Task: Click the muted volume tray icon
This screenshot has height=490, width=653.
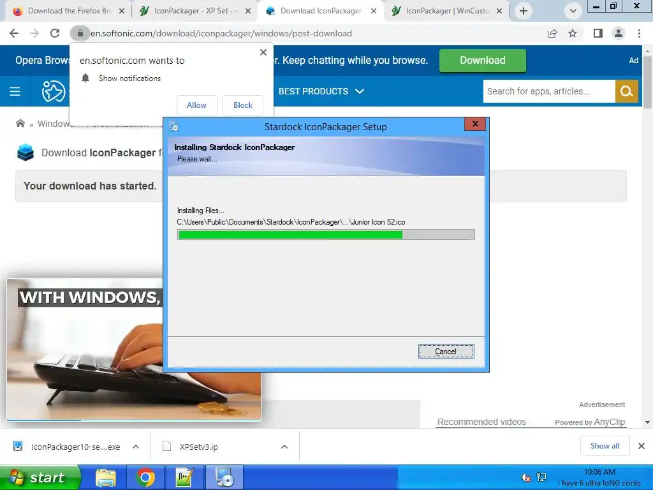Action: pos(525,477)
